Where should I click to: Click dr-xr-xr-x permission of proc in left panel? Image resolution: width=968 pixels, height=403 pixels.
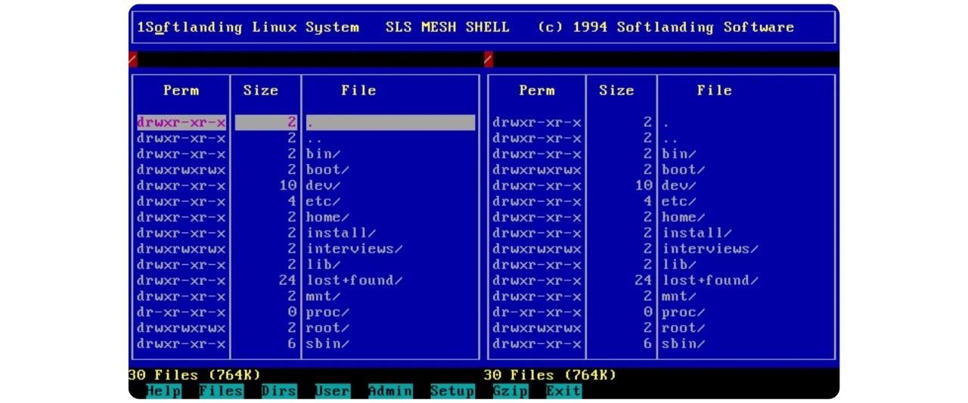181,312
